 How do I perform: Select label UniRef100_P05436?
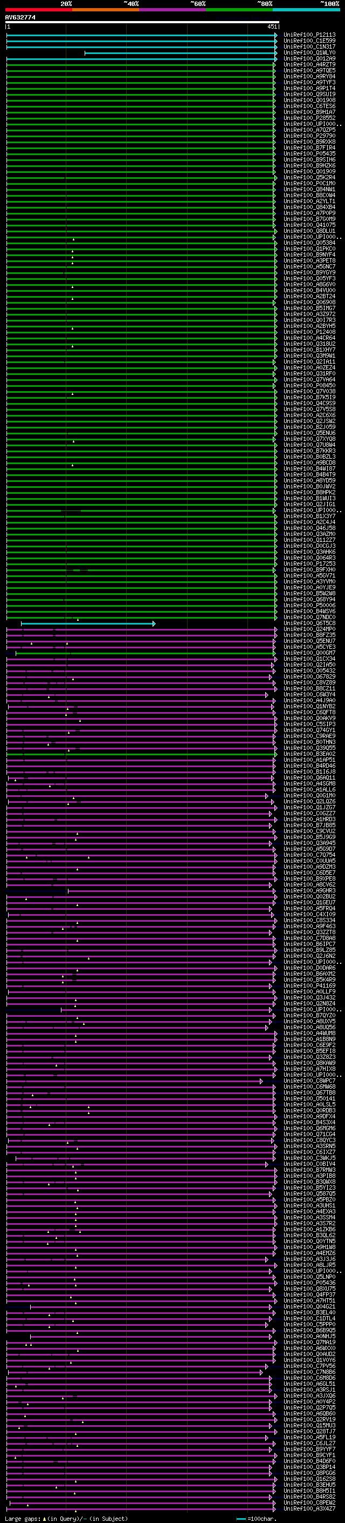pyautogui.click(x=309, y=1283)
